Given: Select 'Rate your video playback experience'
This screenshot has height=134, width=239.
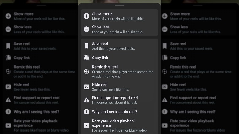Looking at the screenshot, I should coord(114,123).
